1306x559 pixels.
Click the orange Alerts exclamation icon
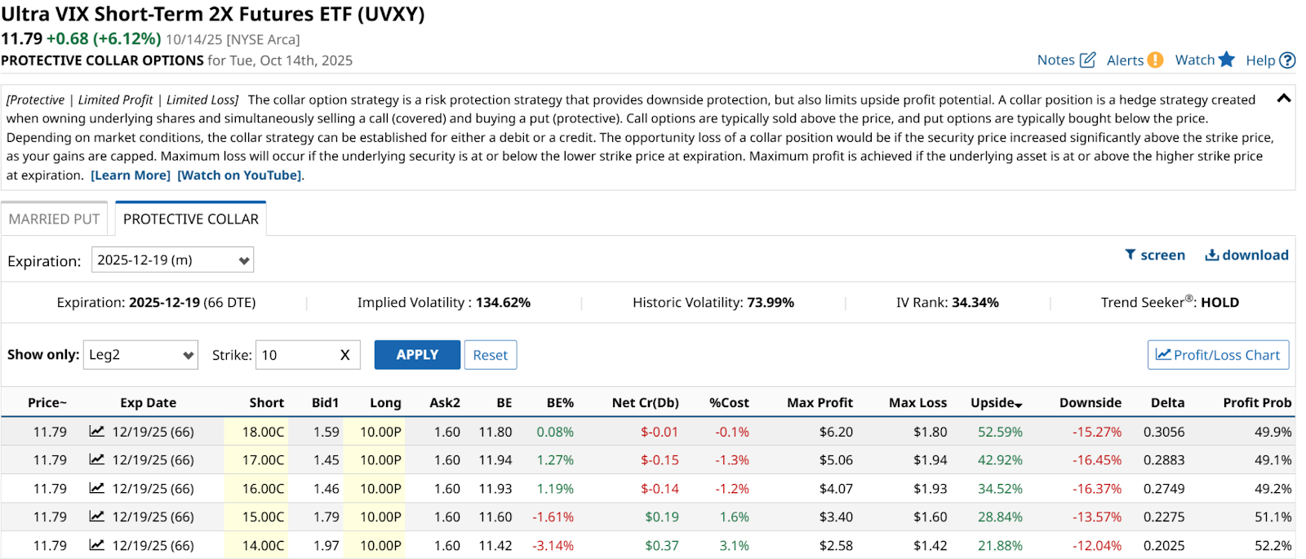pos(1155,60)
